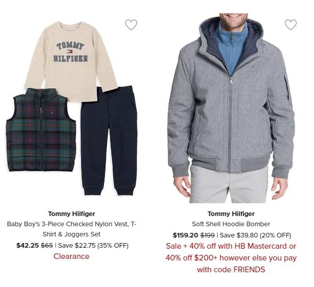This screenshot has width=314, height=287.
Task: Add Soft Shell Hoodie Bomber to wishlist heart
Action: point(291,25)
